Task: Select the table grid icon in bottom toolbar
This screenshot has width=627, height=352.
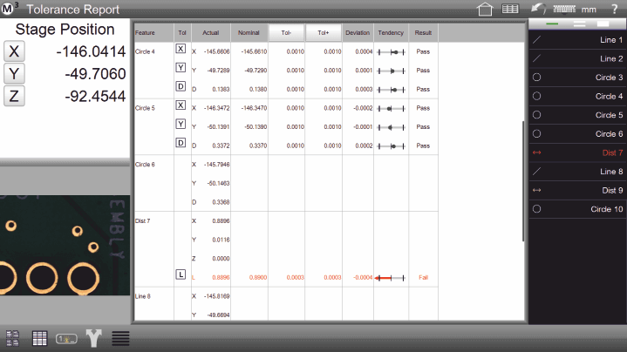Action: [39, 338]
